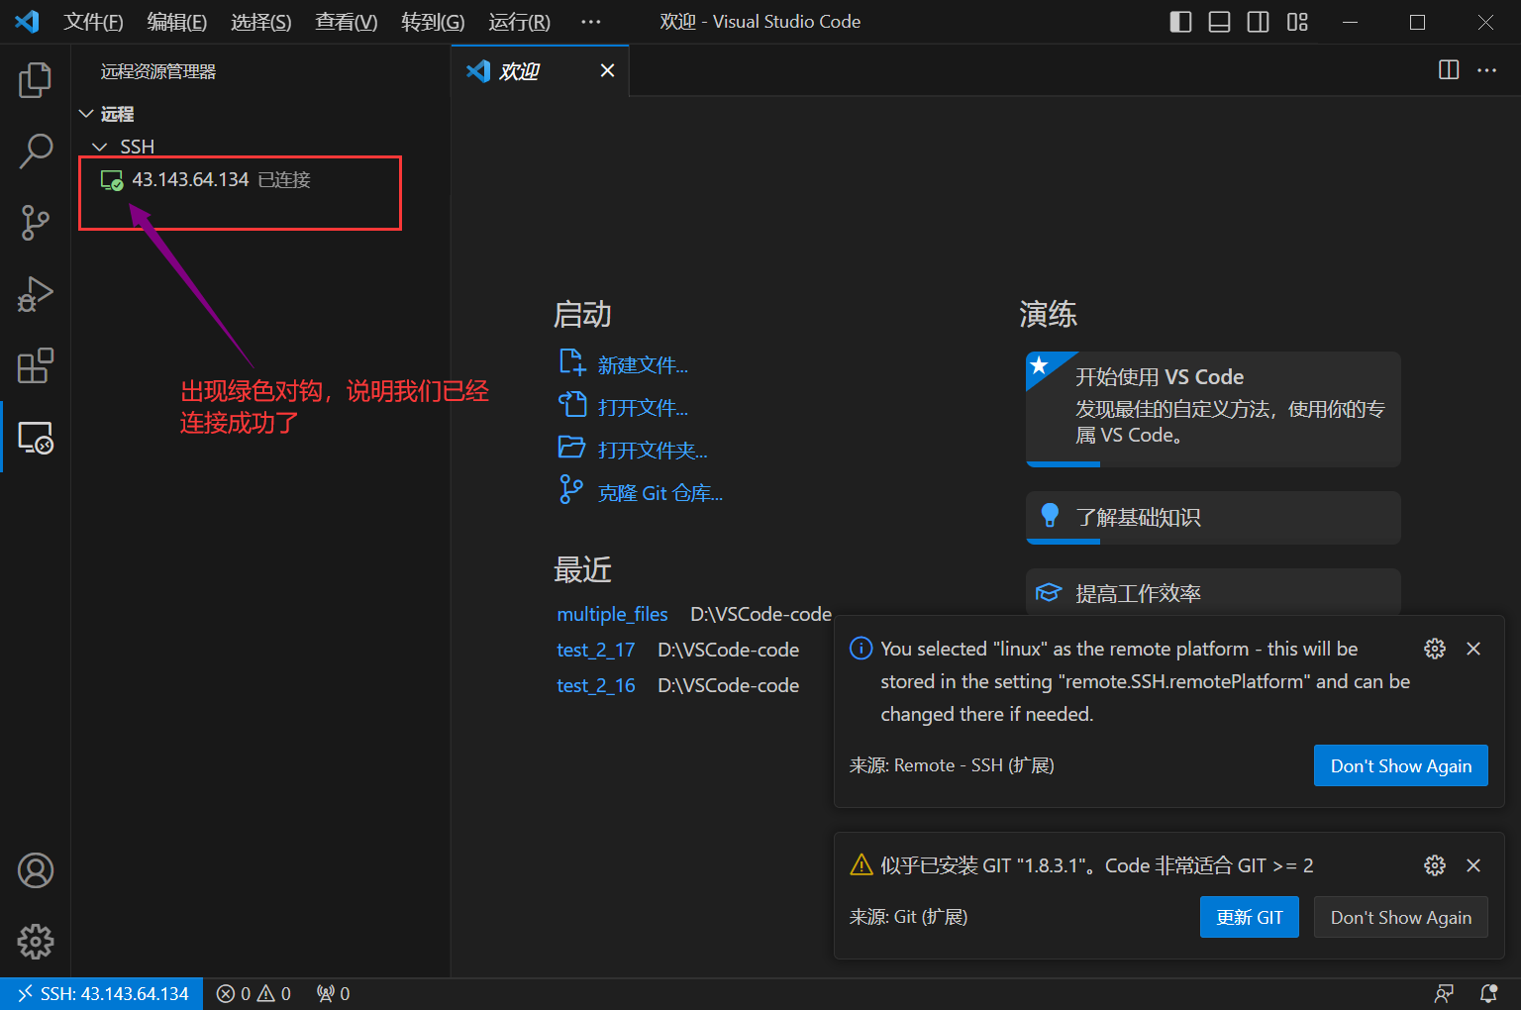Open the 编辑(E) menu

point(177,22)
